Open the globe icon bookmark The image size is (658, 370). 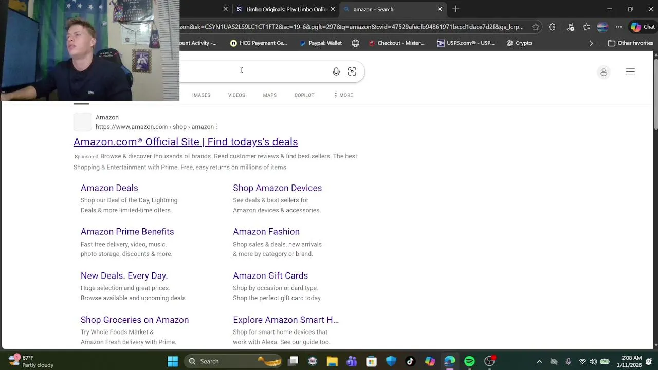[x=355, y=43]
